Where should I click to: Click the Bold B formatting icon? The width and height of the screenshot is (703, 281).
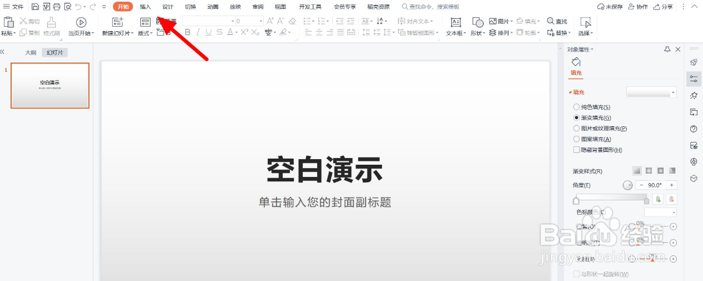pyautogui.click(x=188, y=32)
